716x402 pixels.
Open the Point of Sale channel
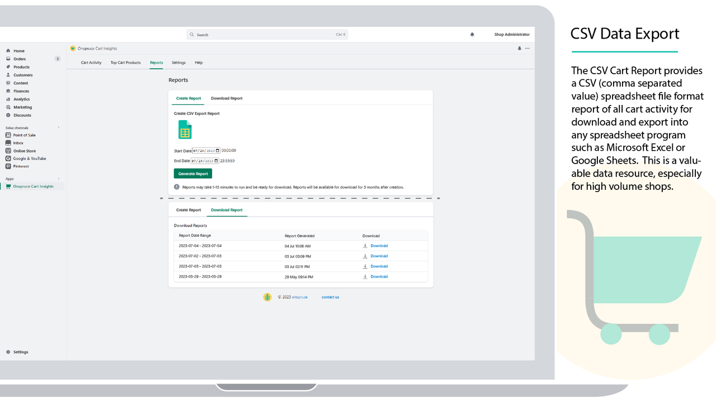(x=24, y=135)
